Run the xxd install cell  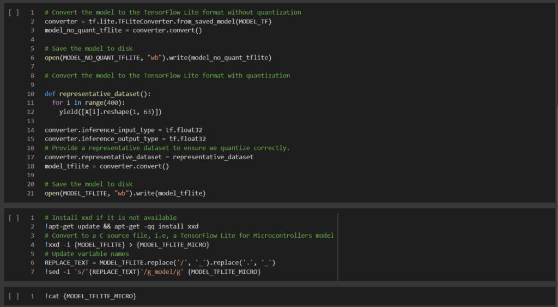pos(14,218)
